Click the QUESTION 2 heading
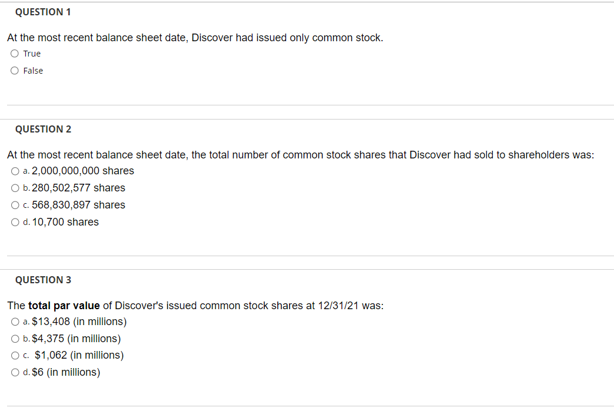Viewport: 614px width, 414px height. pyautogui.click(x=43, y=129)
